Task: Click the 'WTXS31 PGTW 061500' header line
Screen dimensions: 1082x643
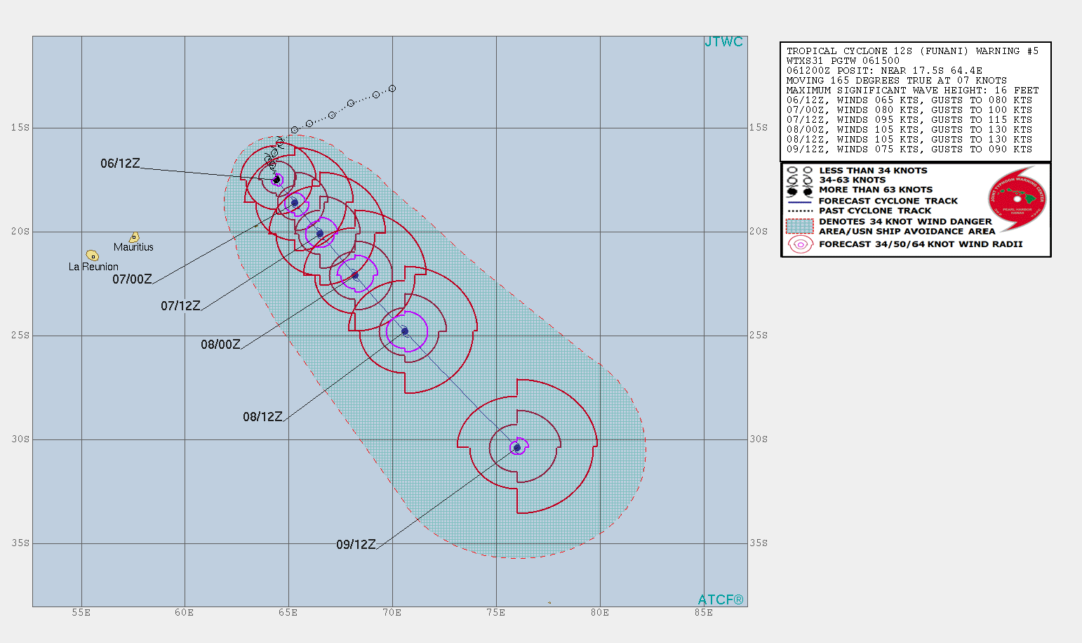Action: coord(843,61)
